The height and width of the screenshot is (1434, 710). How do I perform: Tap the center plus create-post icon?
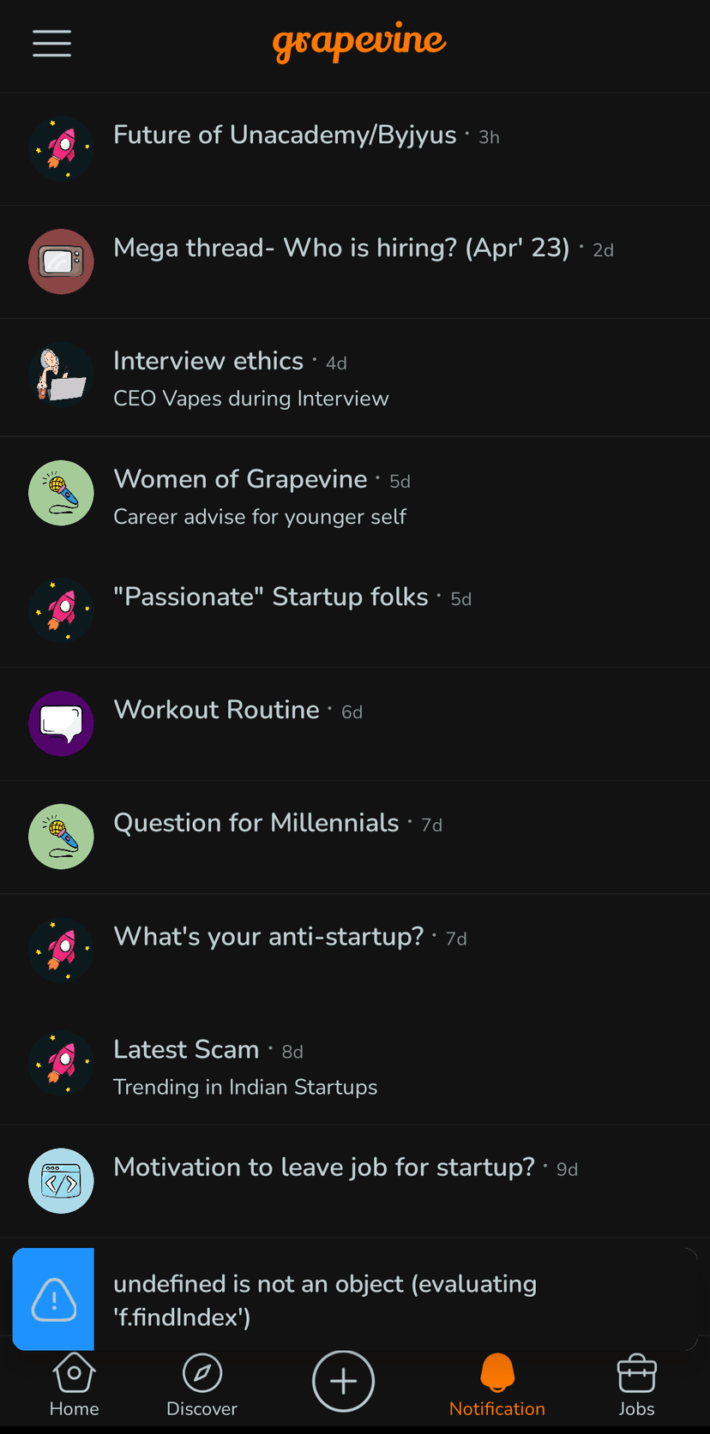[343, 1381]
